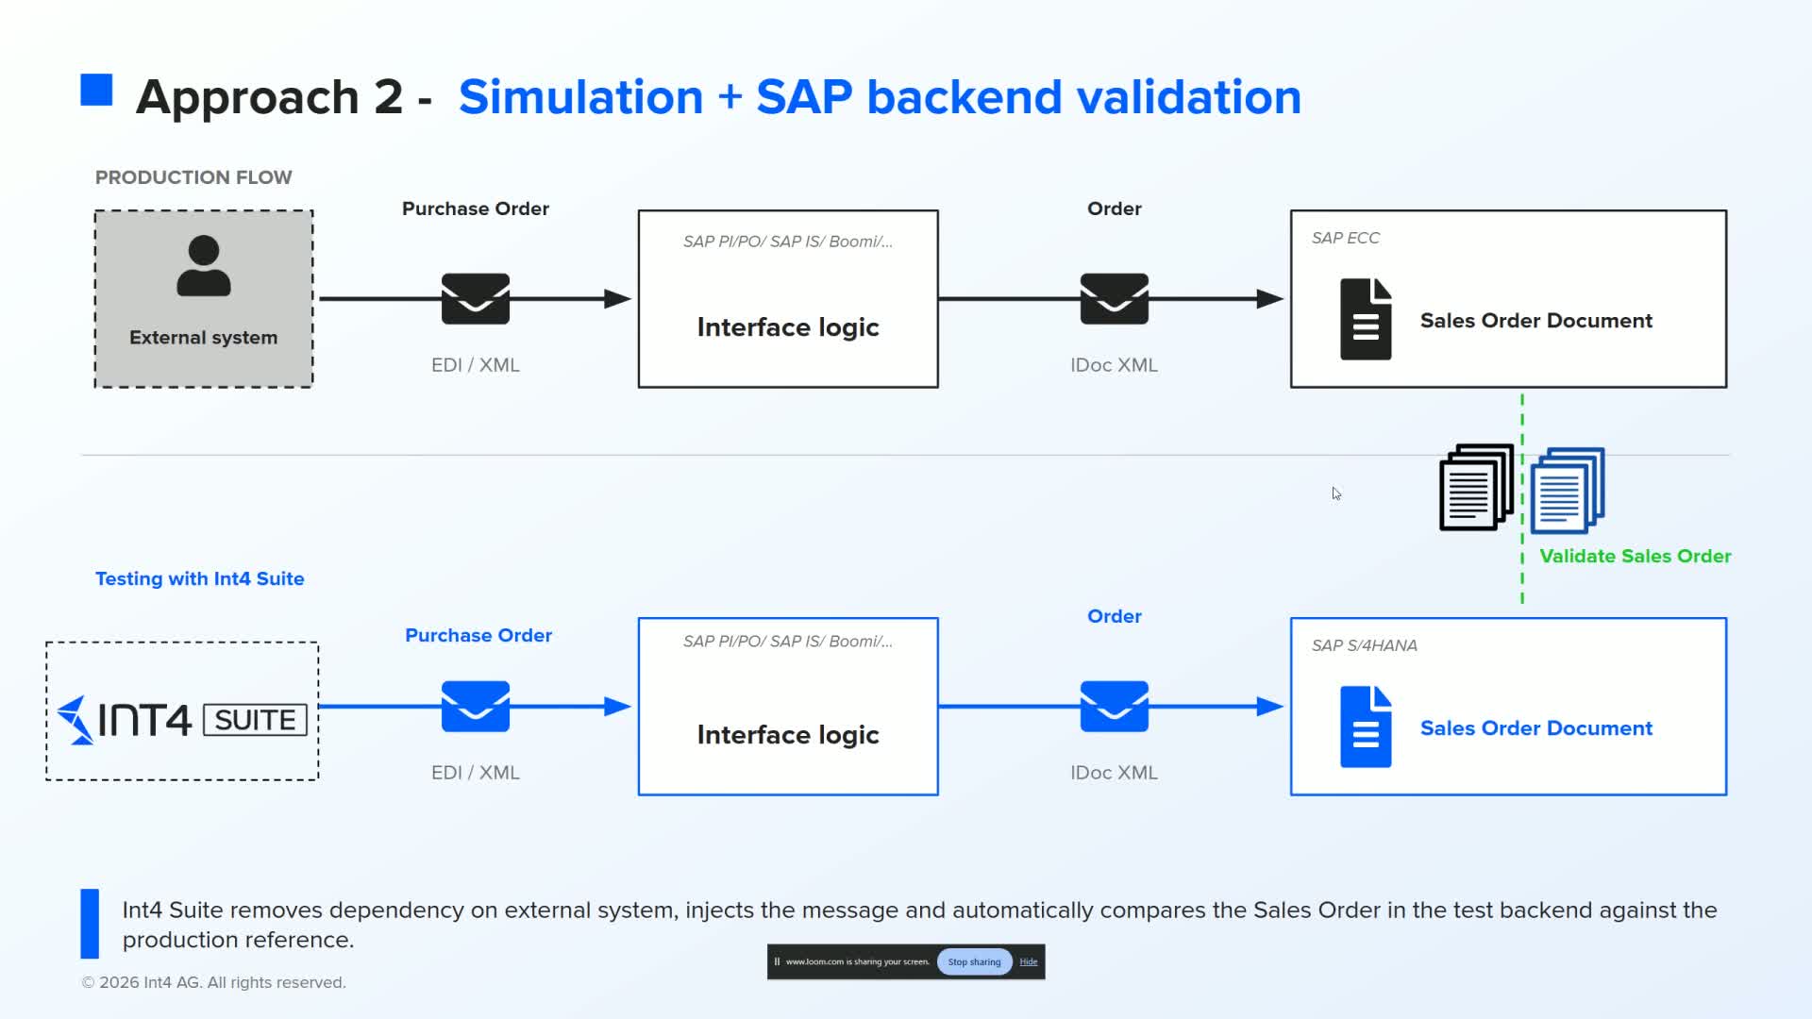Click the 'SAP S/4HANA' label
The image size is (1812, 1019).
coord(1365,645)
